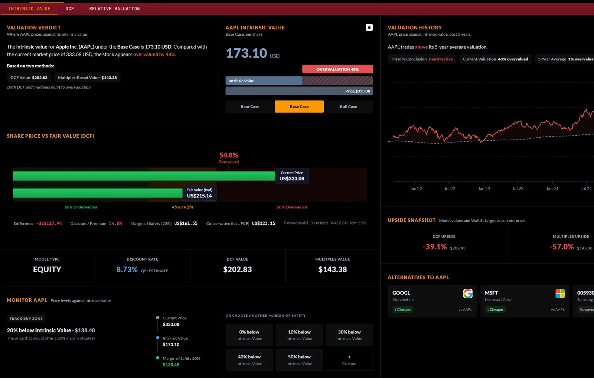Screen dimensions: 594x378
Task: Click the Apple logo in the AAPL Intrinsic Value panel
Action: pyautogui.click(x=369, y=27)
